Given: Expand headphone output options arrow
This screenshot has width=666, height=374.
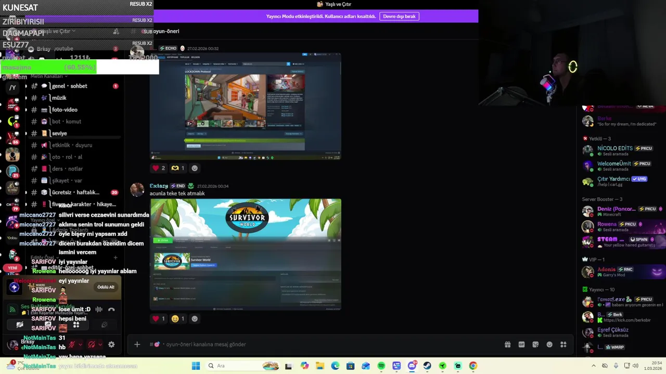Looking at the screenshot, I should [x=101, y=344].
